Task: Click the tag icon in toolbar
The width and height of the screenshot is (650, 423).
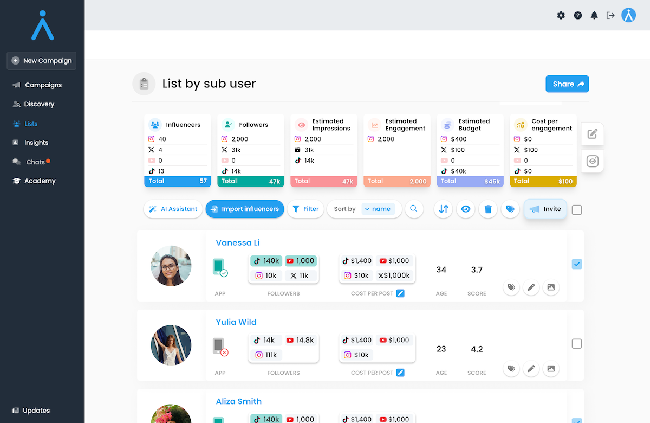Action: point(510,209)
